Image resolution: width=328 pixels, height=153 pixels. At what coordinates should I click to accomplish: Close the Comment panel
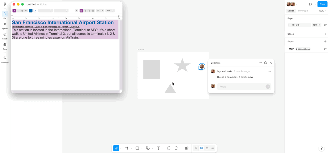pos(271,63)
